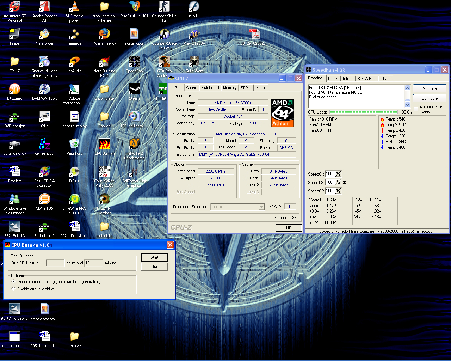Click Minimize button in SpeedFan
The width and height of the screenshot is (451, 361).
coord(430,88)
